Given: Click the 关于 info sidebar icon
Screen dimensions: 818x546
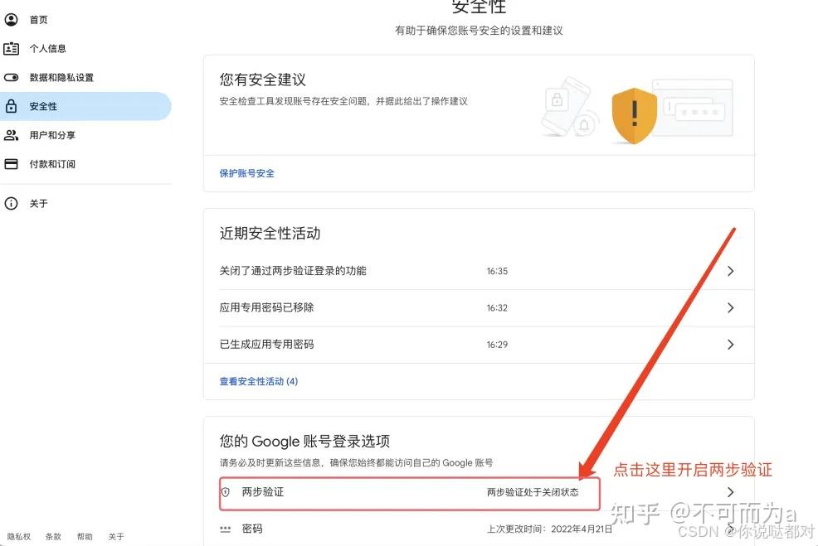Looking at the screenshot, I should (x=11, y=203).
